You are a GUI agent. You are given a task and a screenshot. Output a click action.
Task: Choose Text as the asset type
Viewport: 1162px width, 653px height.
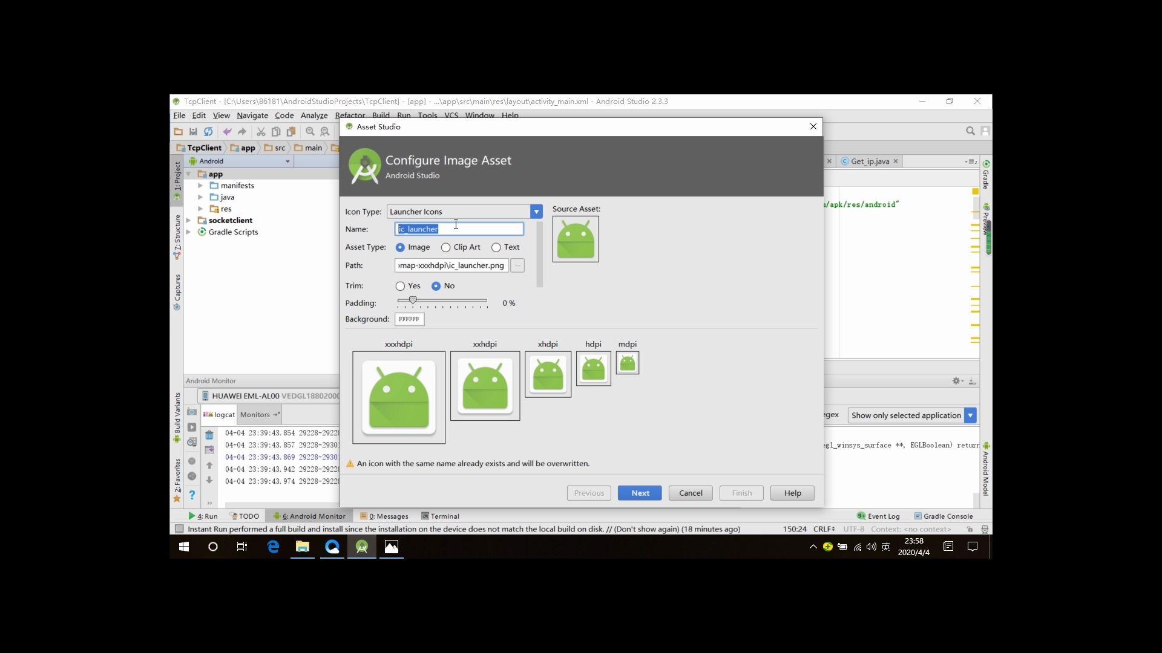click(496, 247)
